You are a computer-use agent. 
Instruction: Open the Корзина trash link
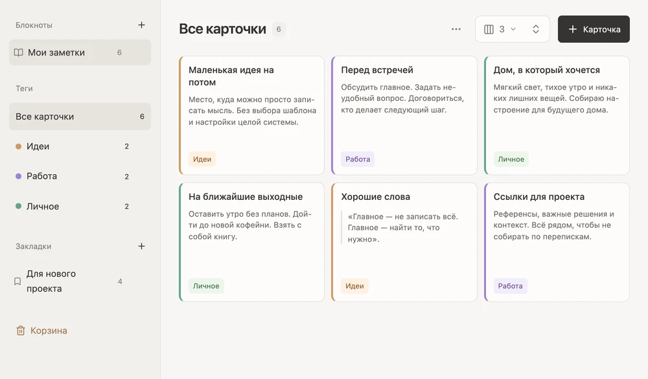click(41, 330)
